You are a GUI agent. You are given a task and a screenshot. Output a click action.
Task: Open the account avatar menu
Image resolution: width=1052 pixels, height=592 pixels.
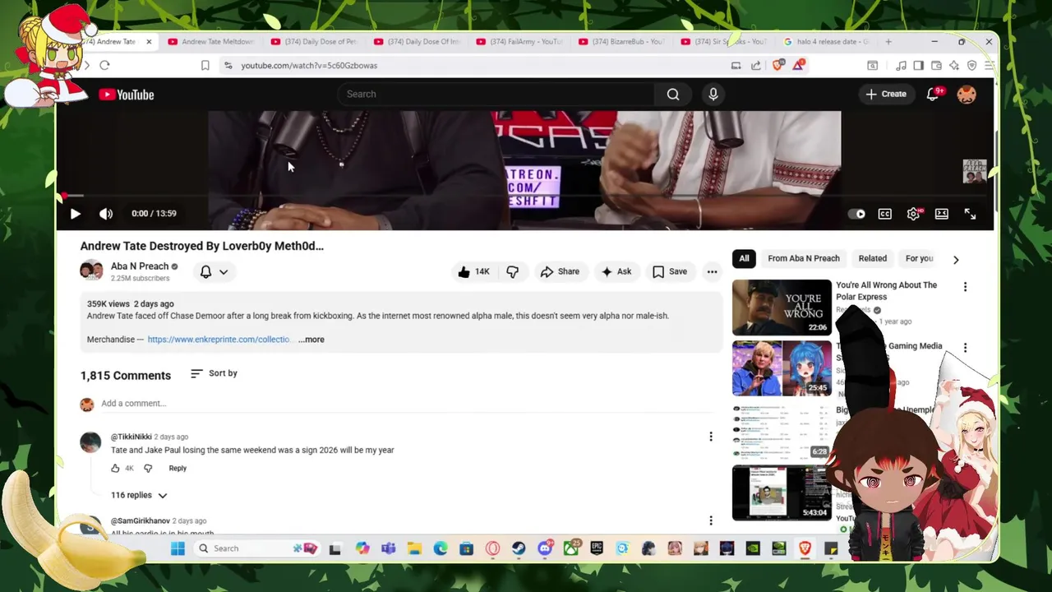tap(967, 94)
